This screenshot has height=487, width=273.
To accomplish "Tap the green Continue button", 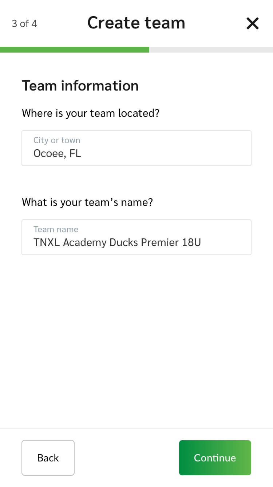I will (215, 458).
